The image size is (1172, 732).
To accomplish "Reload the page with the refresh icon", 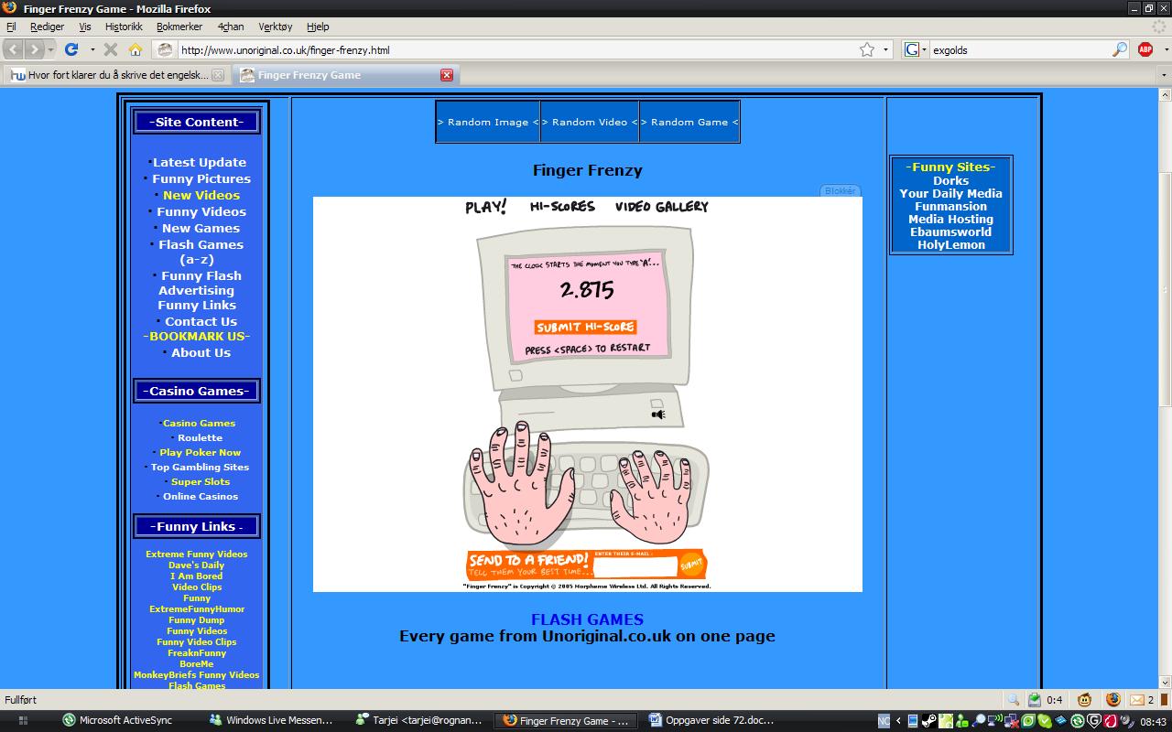I will pos(71,49).
